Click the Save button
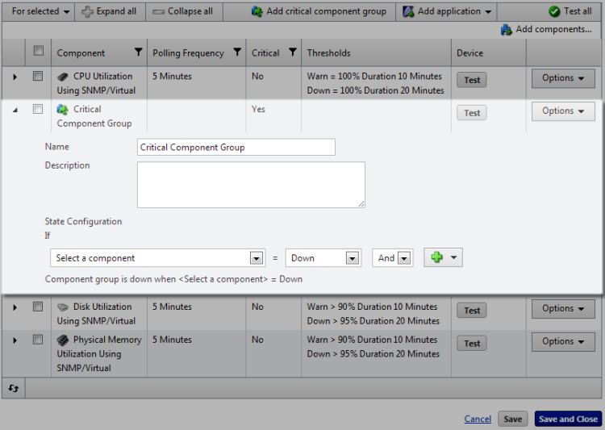Image resolution: width=605 pixels, height=430 pixels. [512, 419]
